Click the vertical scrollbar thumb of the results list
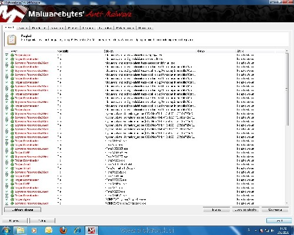This screenshot has height=235, width=294. coord(287,89)
